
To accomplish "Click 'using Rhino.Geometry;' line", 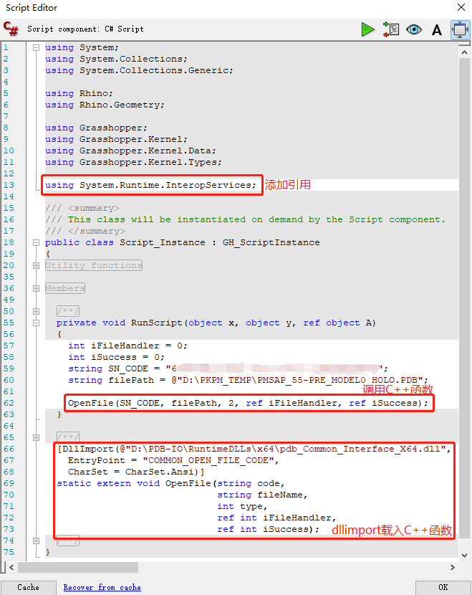I will click(105, 105).
